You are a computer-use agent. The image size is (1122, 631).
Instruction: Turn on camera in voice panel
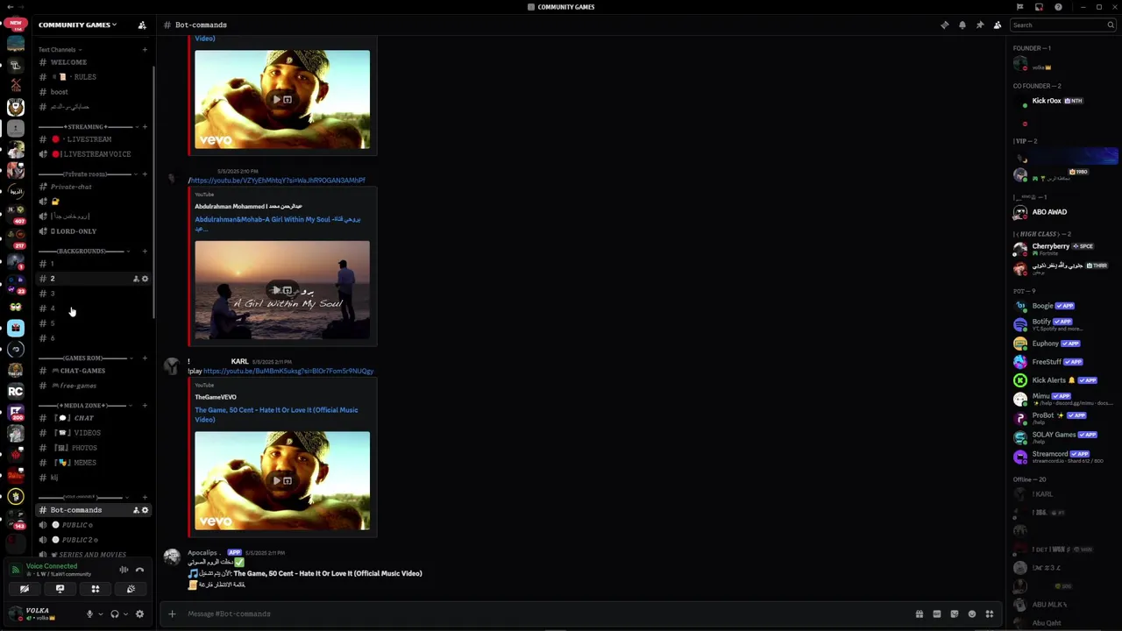(x=25, y=589)
